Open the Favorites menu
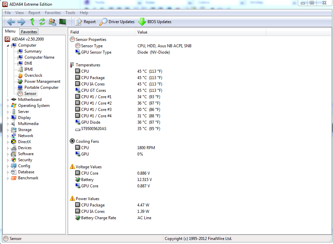Image resolution: width=333 pixels, height=244 pixels. tap(53, 13)
